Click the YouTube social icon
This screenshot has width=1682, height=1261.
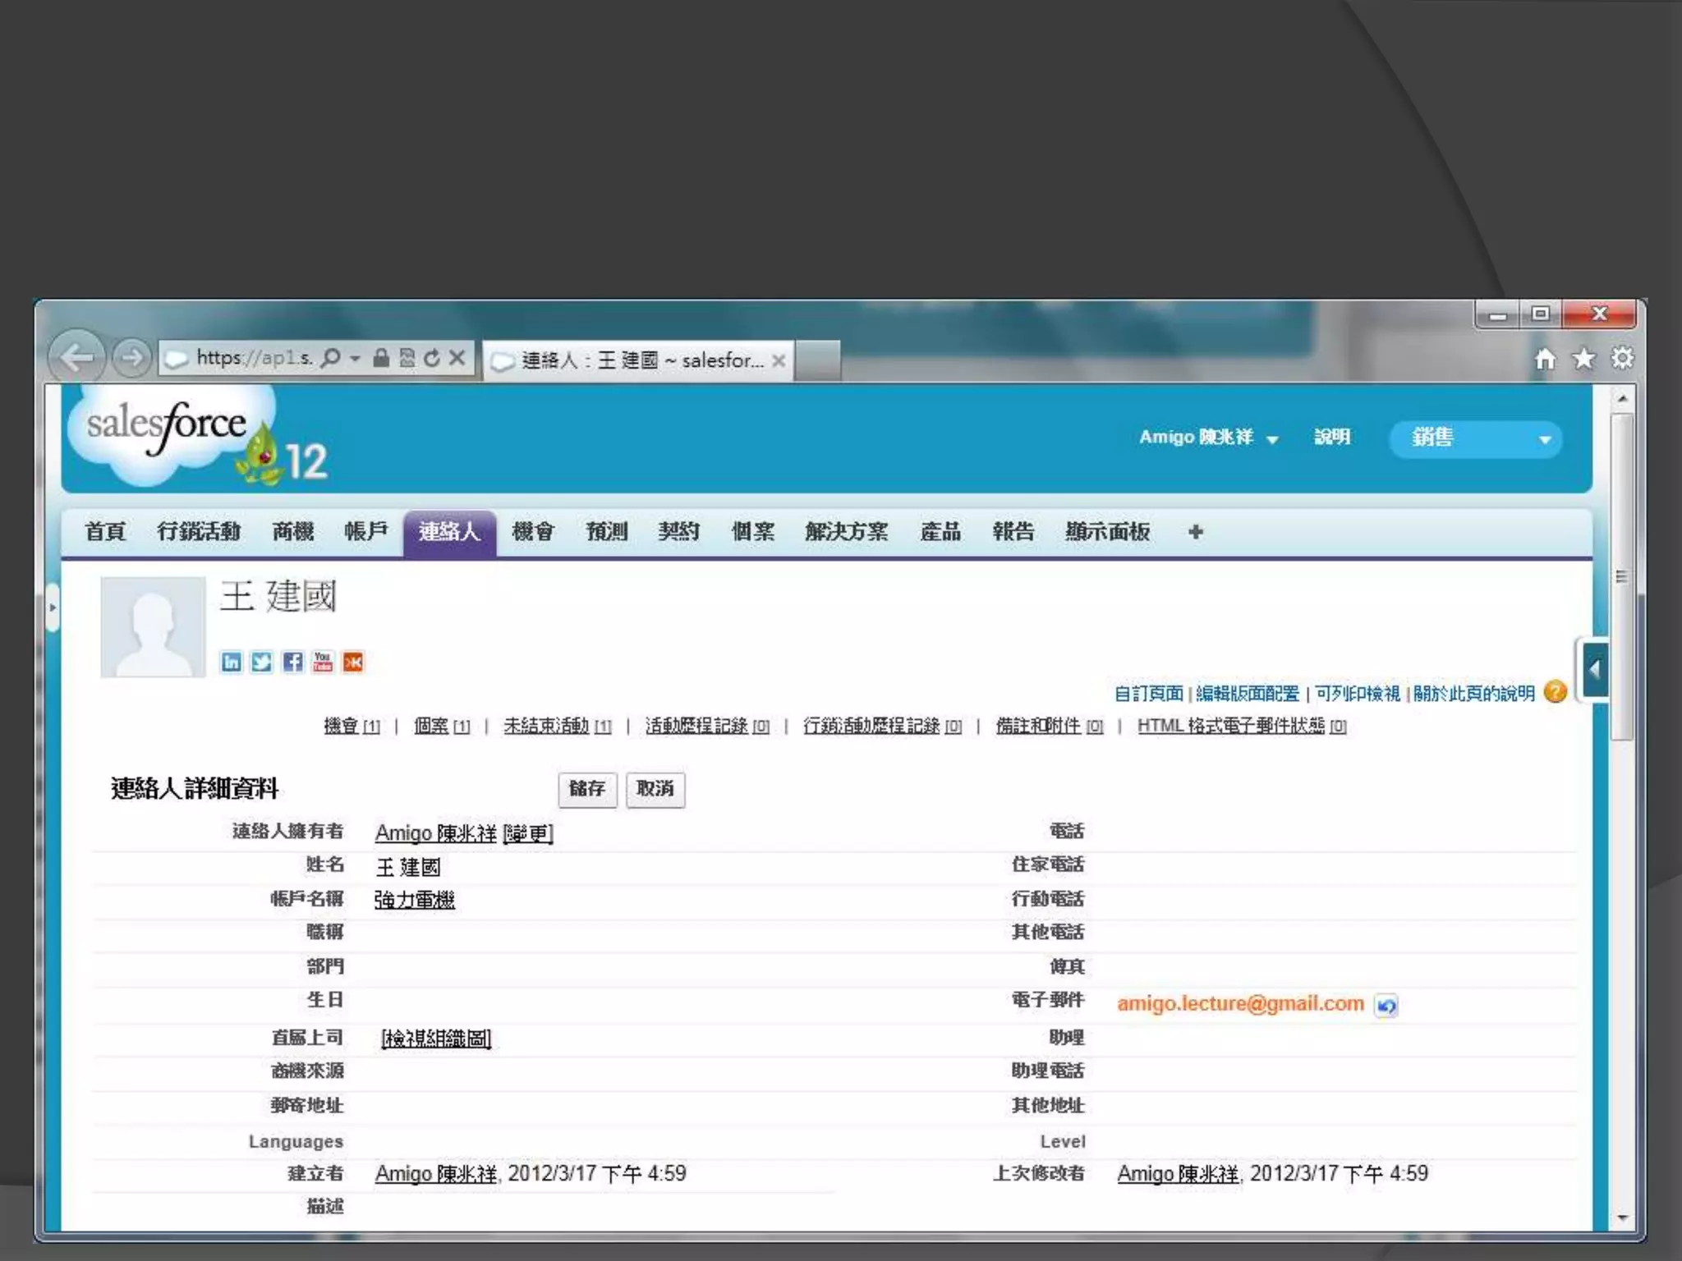pyautogui.click(x=323, y=662)
